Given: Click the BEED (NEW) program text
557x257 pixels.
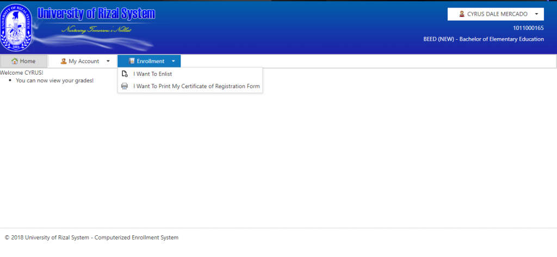Looking at the screenshot, I should click(x=484, y=39).
